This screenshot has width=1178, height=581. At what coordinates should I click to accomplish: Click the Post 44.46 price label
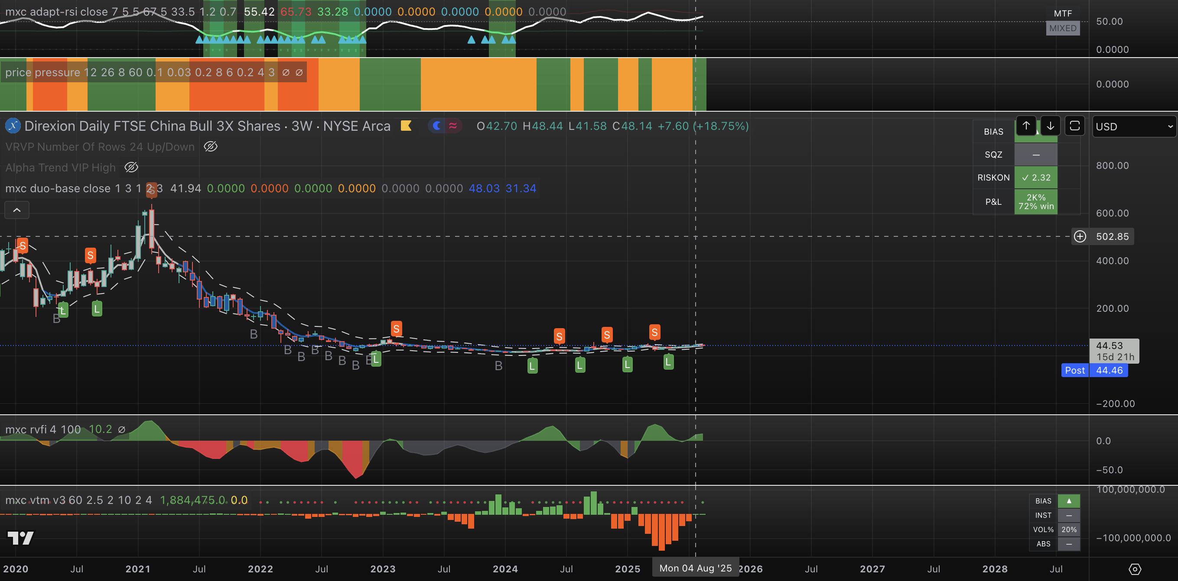click(x=1095, y=371)
